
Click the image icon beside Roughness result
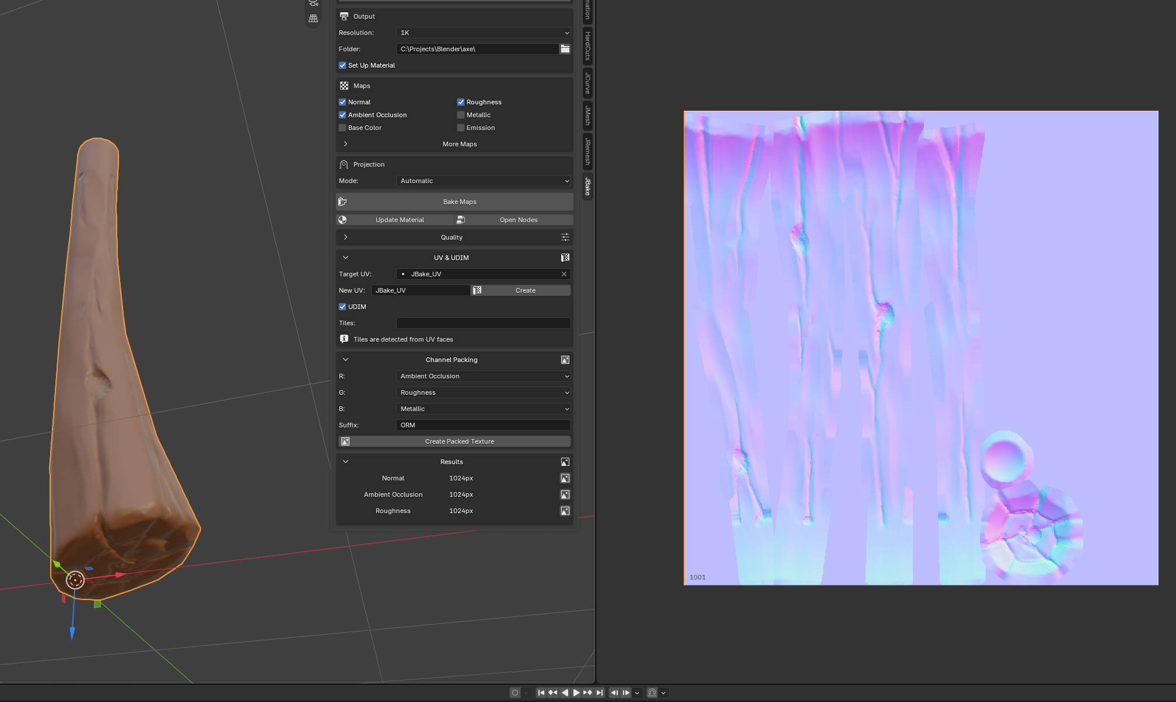pyautogui.click(x=565, y=511)
